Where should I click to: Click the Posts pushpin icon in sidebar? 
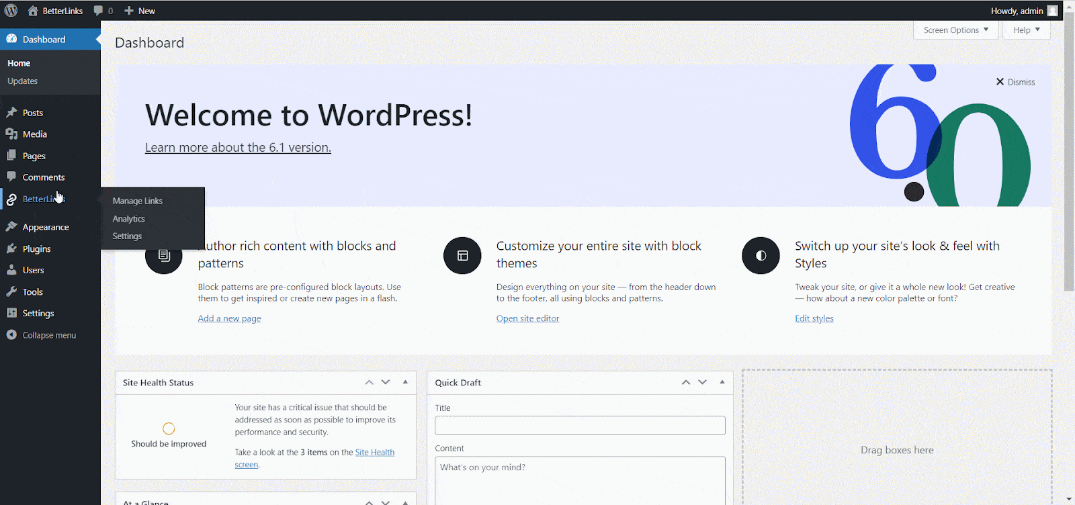11,113
